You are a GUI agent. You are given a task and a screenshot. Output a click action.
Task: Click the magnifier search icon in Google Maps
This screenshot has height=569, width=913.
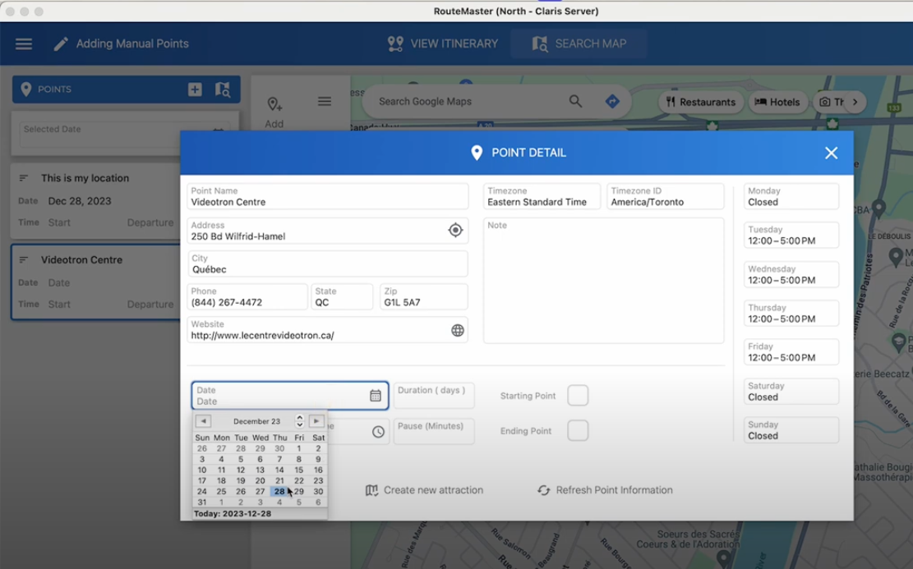[575, 101]
